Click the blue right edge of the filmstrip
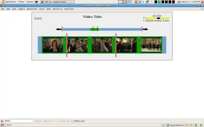Screen dimensions: 204x127 click(x=164, y=45)
